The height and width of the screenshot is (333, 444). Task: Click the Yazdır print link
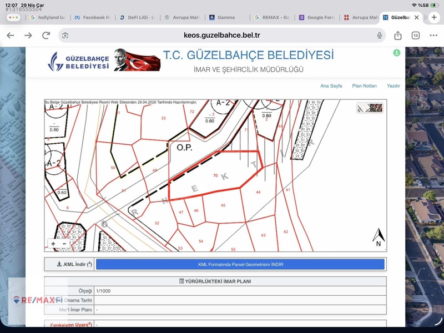coord(393,86)
